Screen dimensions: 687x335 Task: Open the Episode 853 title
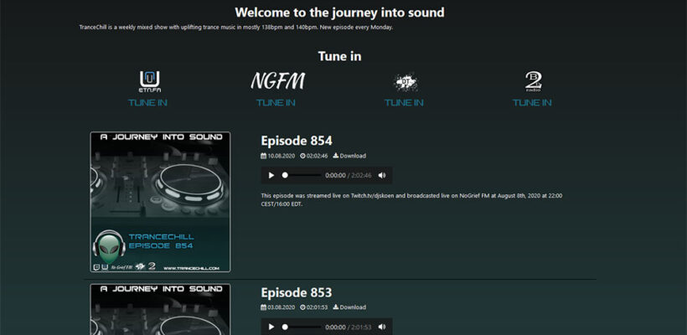click(297, 292)
